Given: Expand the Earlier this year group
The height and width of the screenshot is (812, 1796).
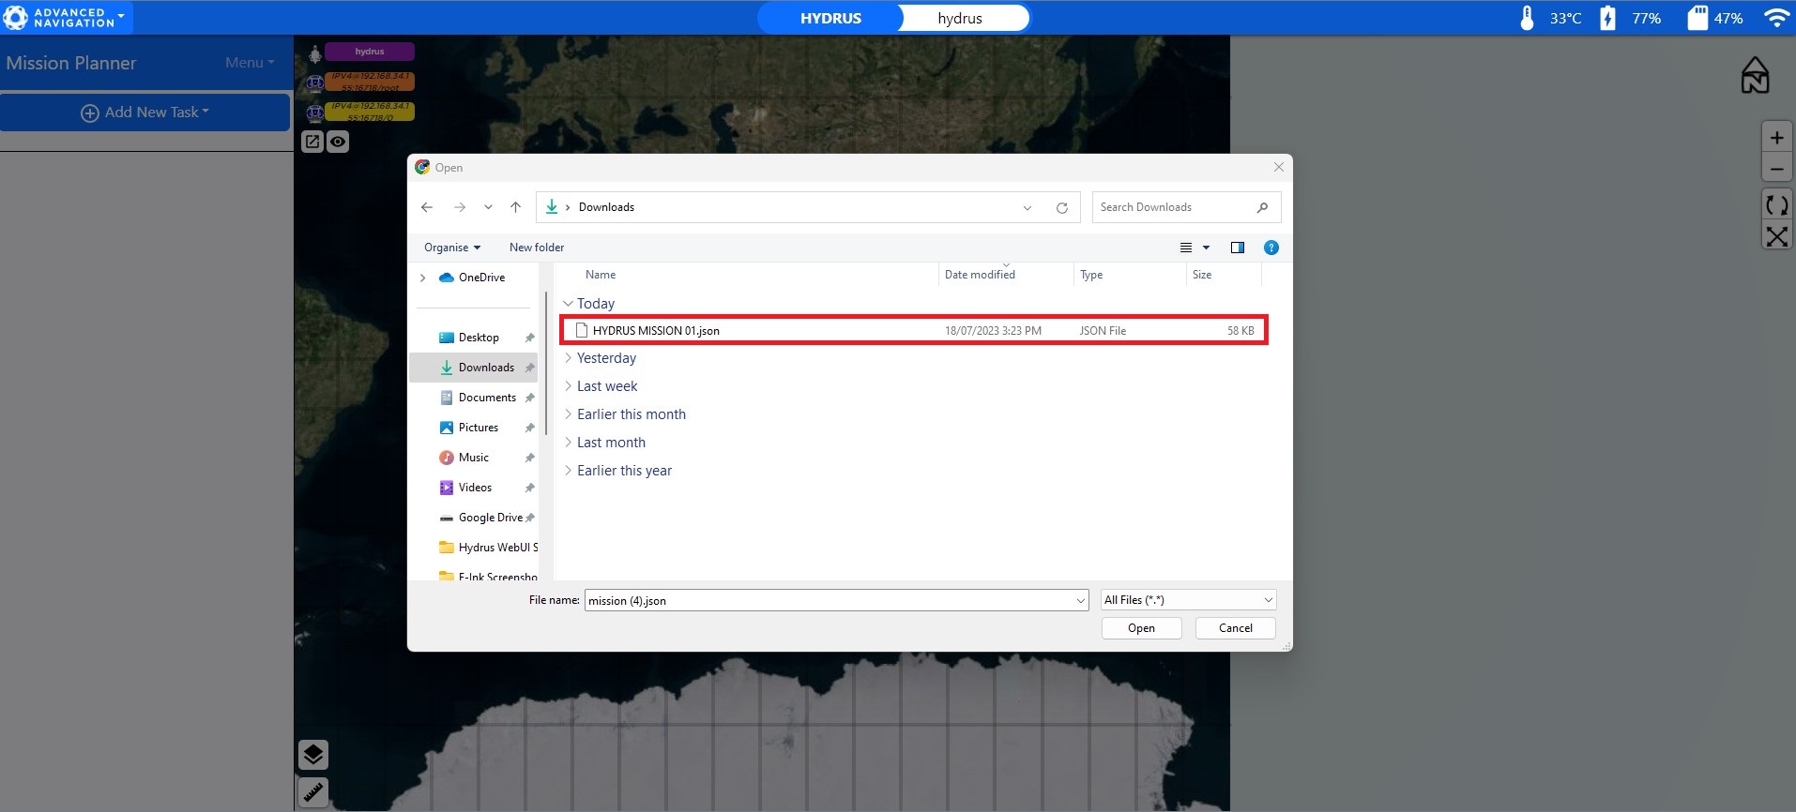Looking at the screenshot, I should tap(568, 471).
